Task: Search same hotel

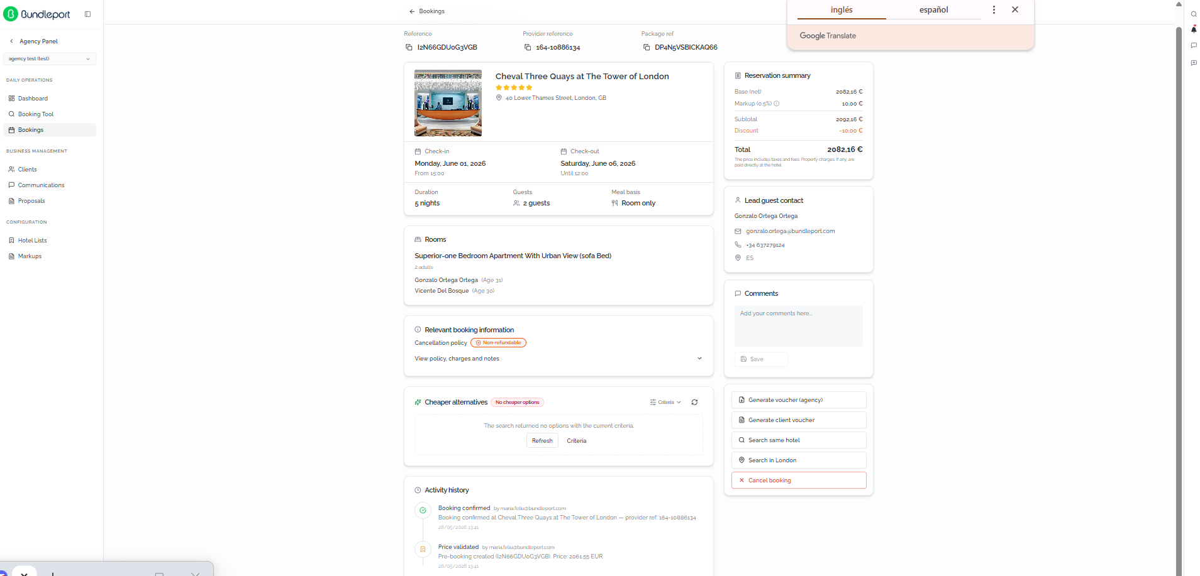Action: coord(799,440)
